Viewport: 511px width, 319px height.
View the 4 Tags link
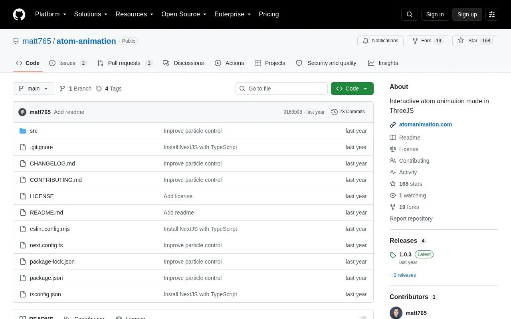point(109,89)
